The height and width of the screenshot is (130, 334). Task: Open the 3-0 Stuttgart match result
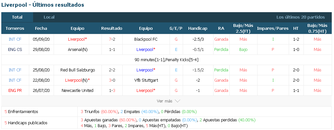tap(112, 80)
